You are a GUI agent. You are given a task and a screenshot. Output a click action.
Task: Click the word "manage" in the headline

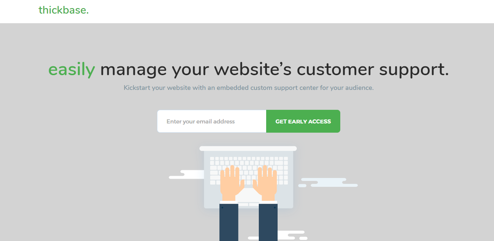[133, 70]
